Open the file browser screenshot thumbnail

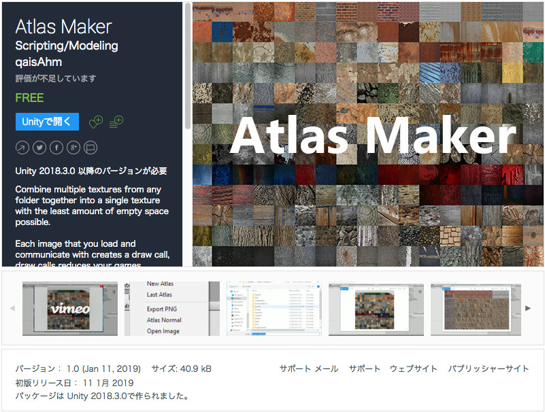coord(274,309)
